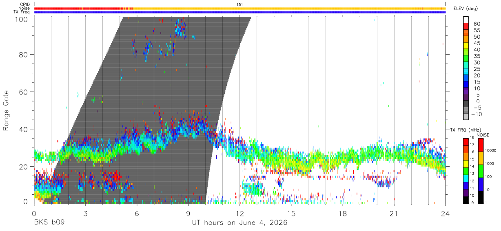Image resolution: width=501 pixels, height=231 pixels.
Task: Click UT hours axis tick "15"
Action: (x=291, y=213)
